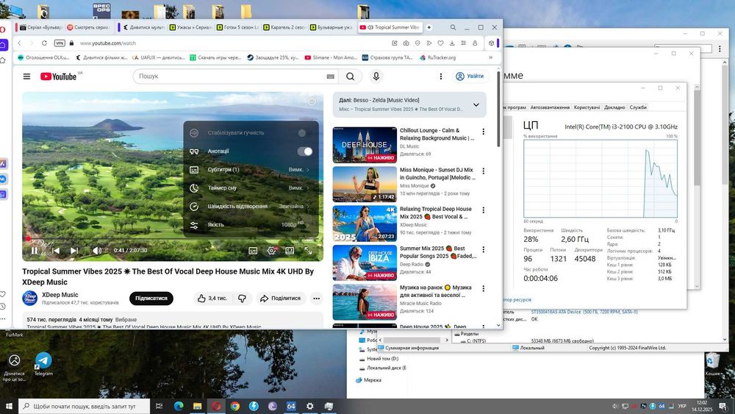Open the Швидкість відтворення submenu
Viewport: 735px width, 414px height.
tap(251, 206)
